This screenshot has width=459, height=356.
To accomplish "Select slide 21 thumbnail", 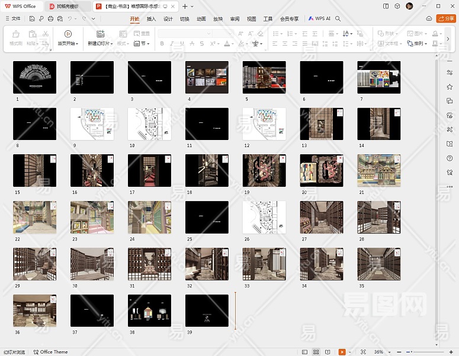I will 378,170.
